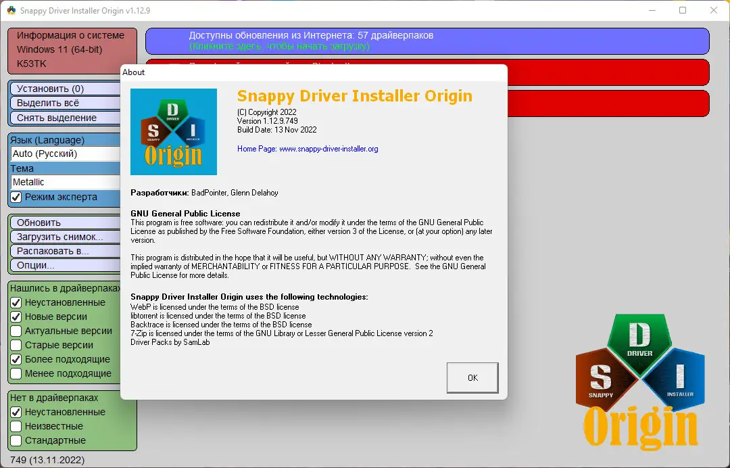
Task: Click the WebP license line
Action: (215, 307)
